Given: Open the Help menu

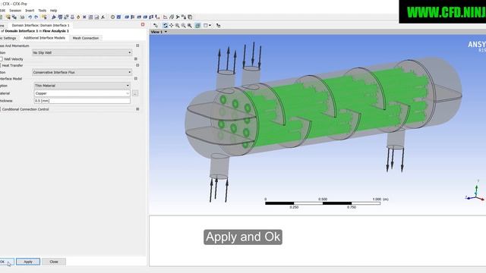Looking at the screenshot, I should (54, 11).
